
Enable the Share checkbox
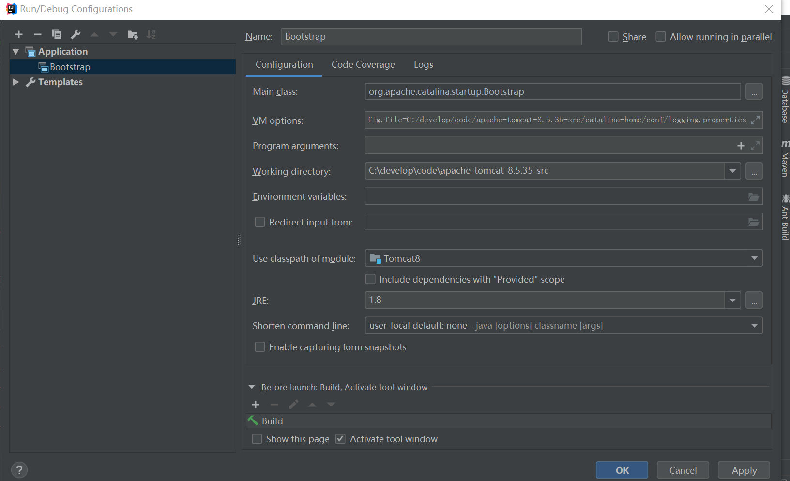[613, 37]
